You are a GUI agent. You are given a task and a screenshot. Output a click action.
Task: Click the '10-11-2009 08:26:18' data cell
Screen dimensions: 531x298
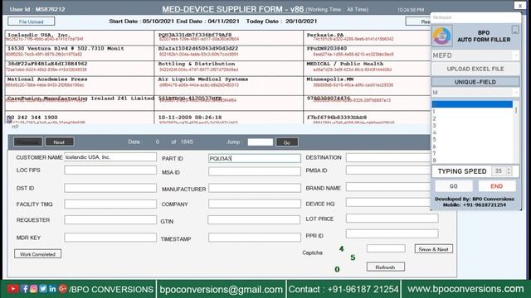229,118
